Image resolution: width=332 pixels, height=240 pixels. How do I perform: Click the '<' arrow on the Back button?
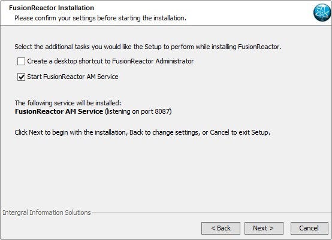tap(213, 228)
